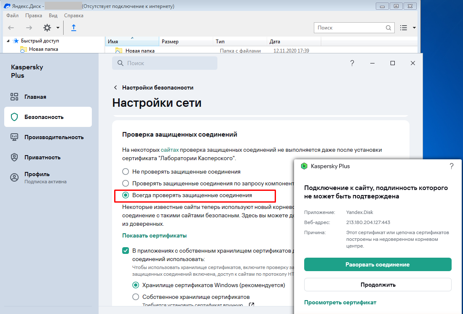The image size is (463, 314).
Task: Select Быстрый доступ in the tree
Action: tap(40, 41)
